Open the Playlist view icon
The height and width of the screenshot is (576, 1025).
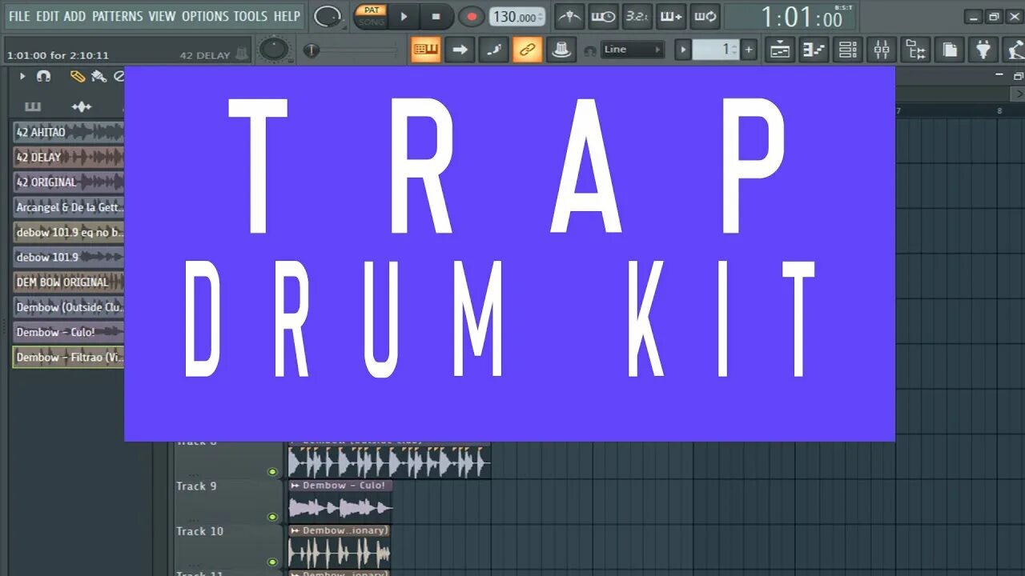click(780, 50)
